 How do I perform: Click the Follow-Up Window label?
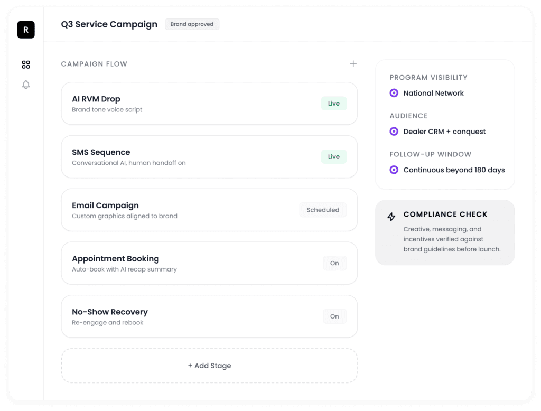(x=430, y=154)
